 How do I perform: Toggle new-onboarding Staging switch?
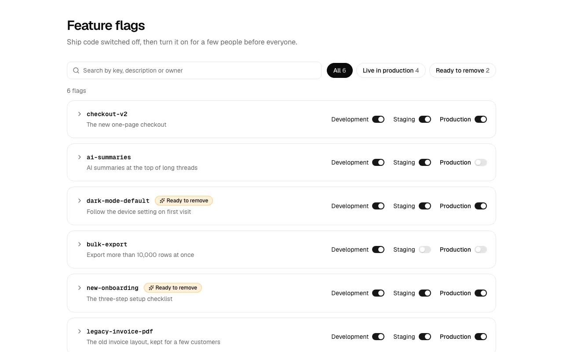[425, 293]
